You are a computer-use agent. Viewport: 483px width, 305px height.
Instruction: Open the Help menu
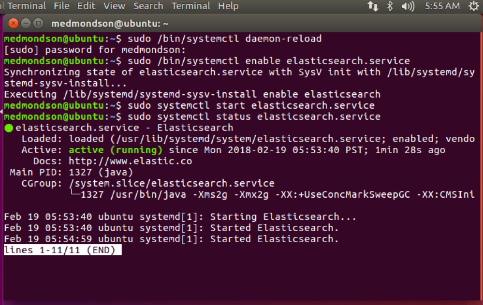point(228,6)
